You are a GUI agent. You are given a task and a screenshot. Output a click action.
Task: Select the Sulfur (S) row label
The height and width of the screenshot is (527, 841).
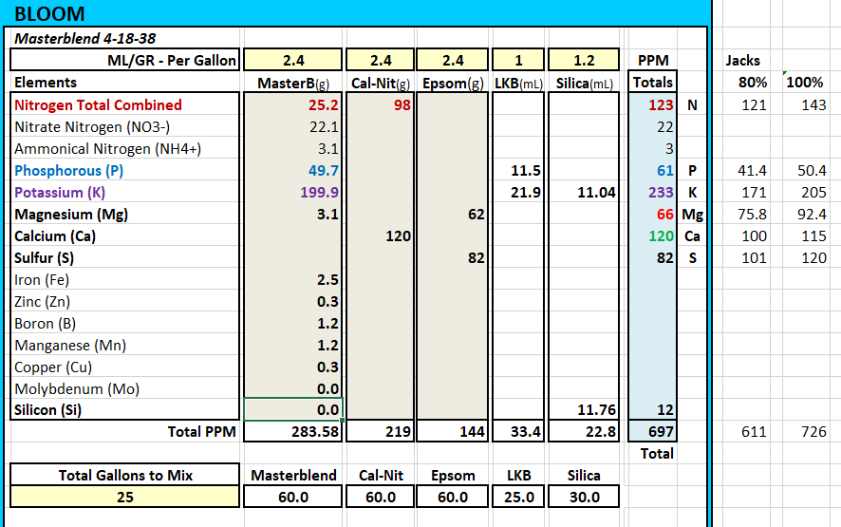pyautogui.click(x=44, y=258)
